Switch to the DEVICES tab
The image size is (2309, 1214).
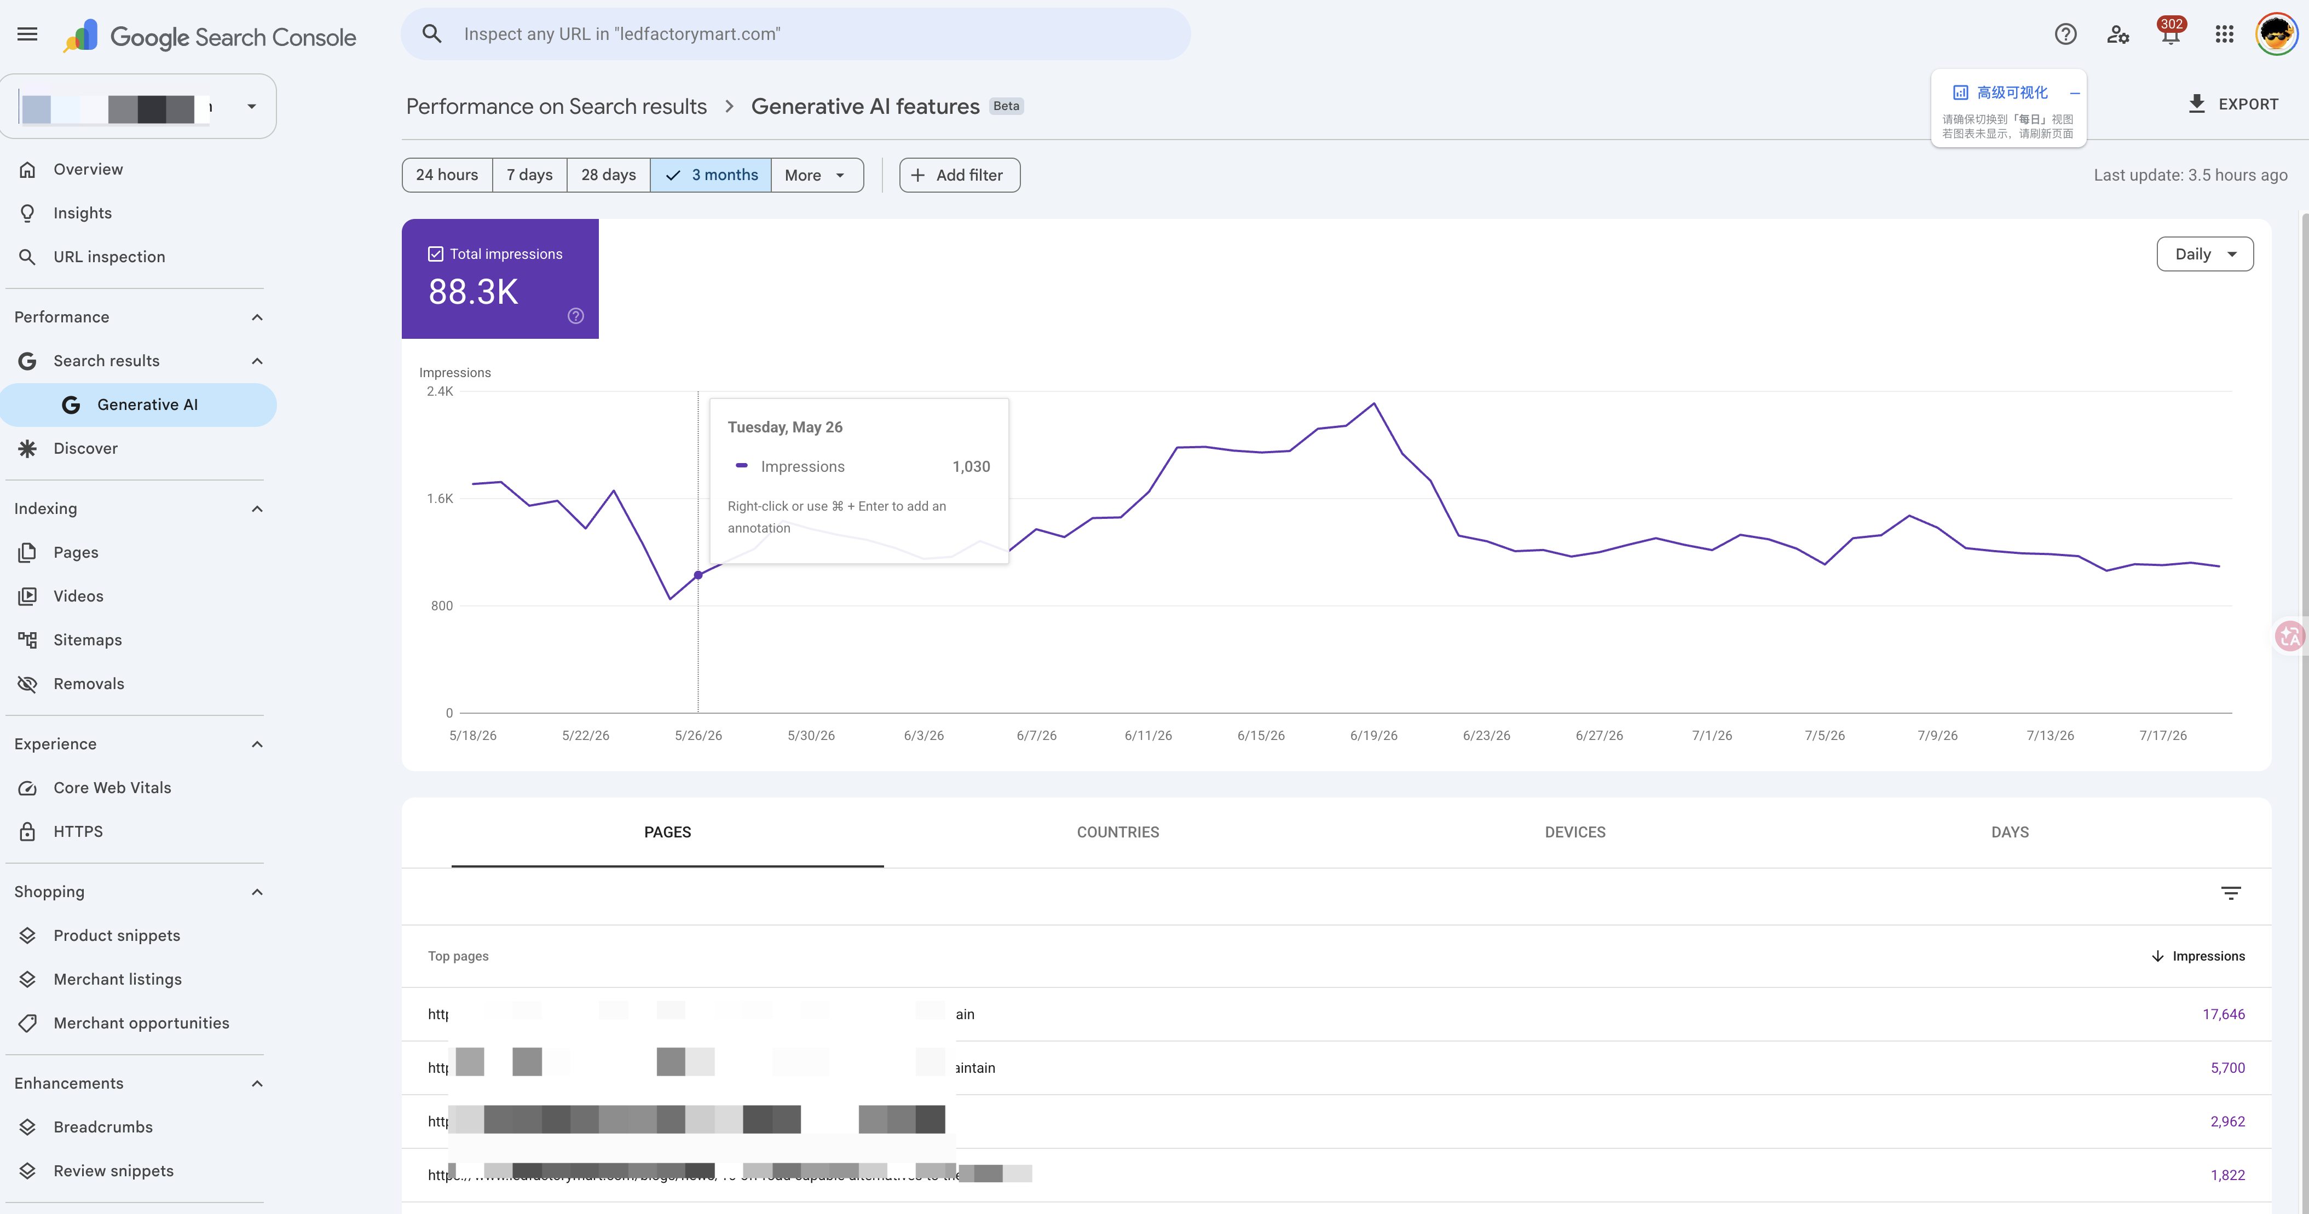pyautogui.click(x=1575, y=833)
